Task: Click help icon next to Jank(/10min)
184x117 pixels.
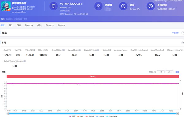Action: (80, 50)
